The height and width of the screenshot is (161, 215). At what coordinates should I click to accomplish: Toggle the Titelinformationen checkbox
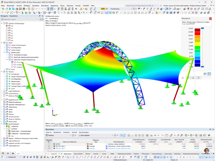(4, 102)
